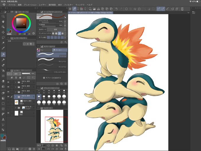Click the Open file folder icon

tap(94, 9)
